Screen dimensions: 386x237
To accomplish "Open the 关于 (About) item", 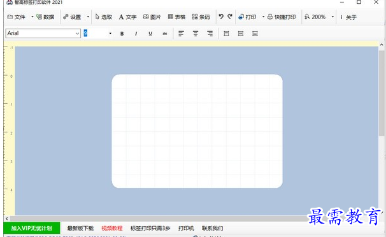I will tap(348, 17).
